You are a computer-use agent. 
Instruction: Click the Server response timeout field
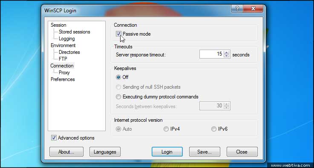(x=211, y=54)
